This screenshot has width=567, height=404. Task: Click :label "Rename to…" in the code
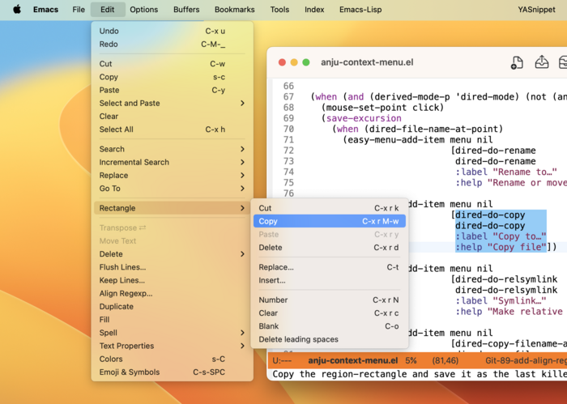point(506,172)
